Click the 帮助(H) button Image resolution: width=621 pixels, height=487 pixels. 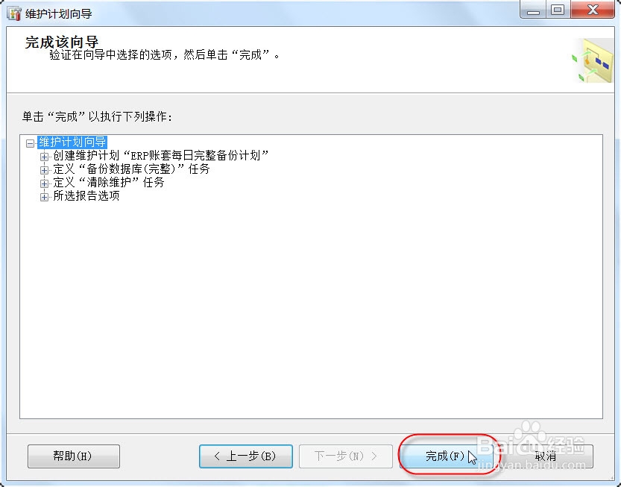(x=74, y=456)
